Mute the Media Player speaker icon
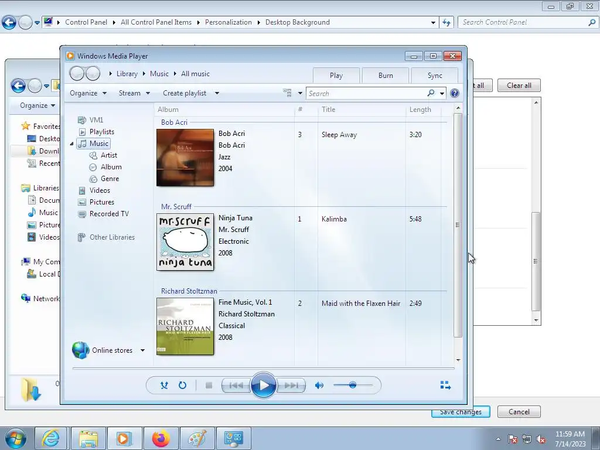Image resolution: width=600 pixels, height=450 pixels. [x=319, y=386]
